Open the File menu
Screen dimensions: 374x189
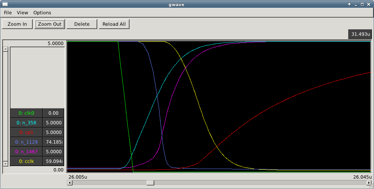tap(8, 13)
